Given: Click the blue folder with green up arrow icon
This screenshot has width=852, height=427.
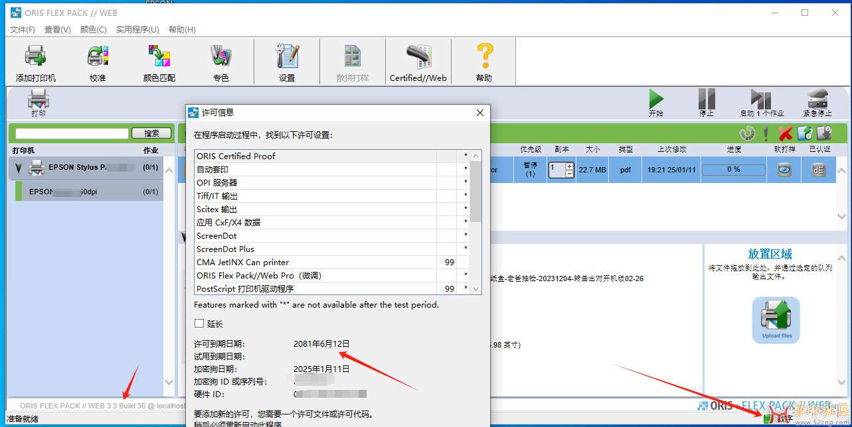Looking at the screenshot, I should click(x=805, y=133).
